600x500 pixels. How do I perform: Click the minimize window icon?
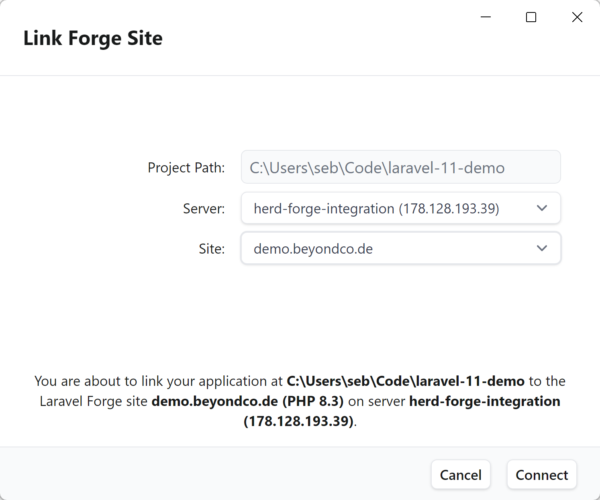(x=485, y=17)
